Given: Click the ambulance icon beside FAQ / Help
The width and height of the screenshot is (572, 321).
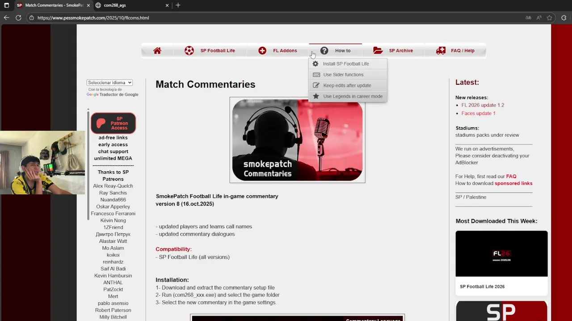Looking at the screenshot, I should click(441, 51).
